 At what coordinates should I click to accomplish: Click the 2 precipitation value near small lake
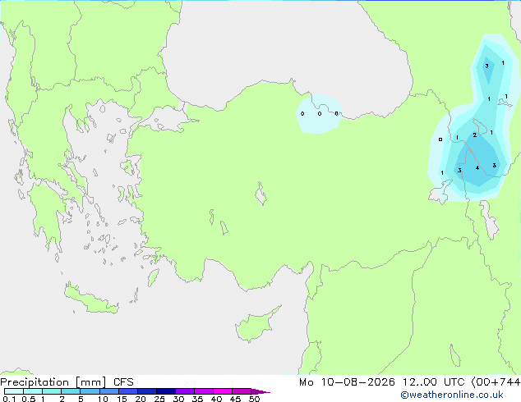tap(474, 135)
